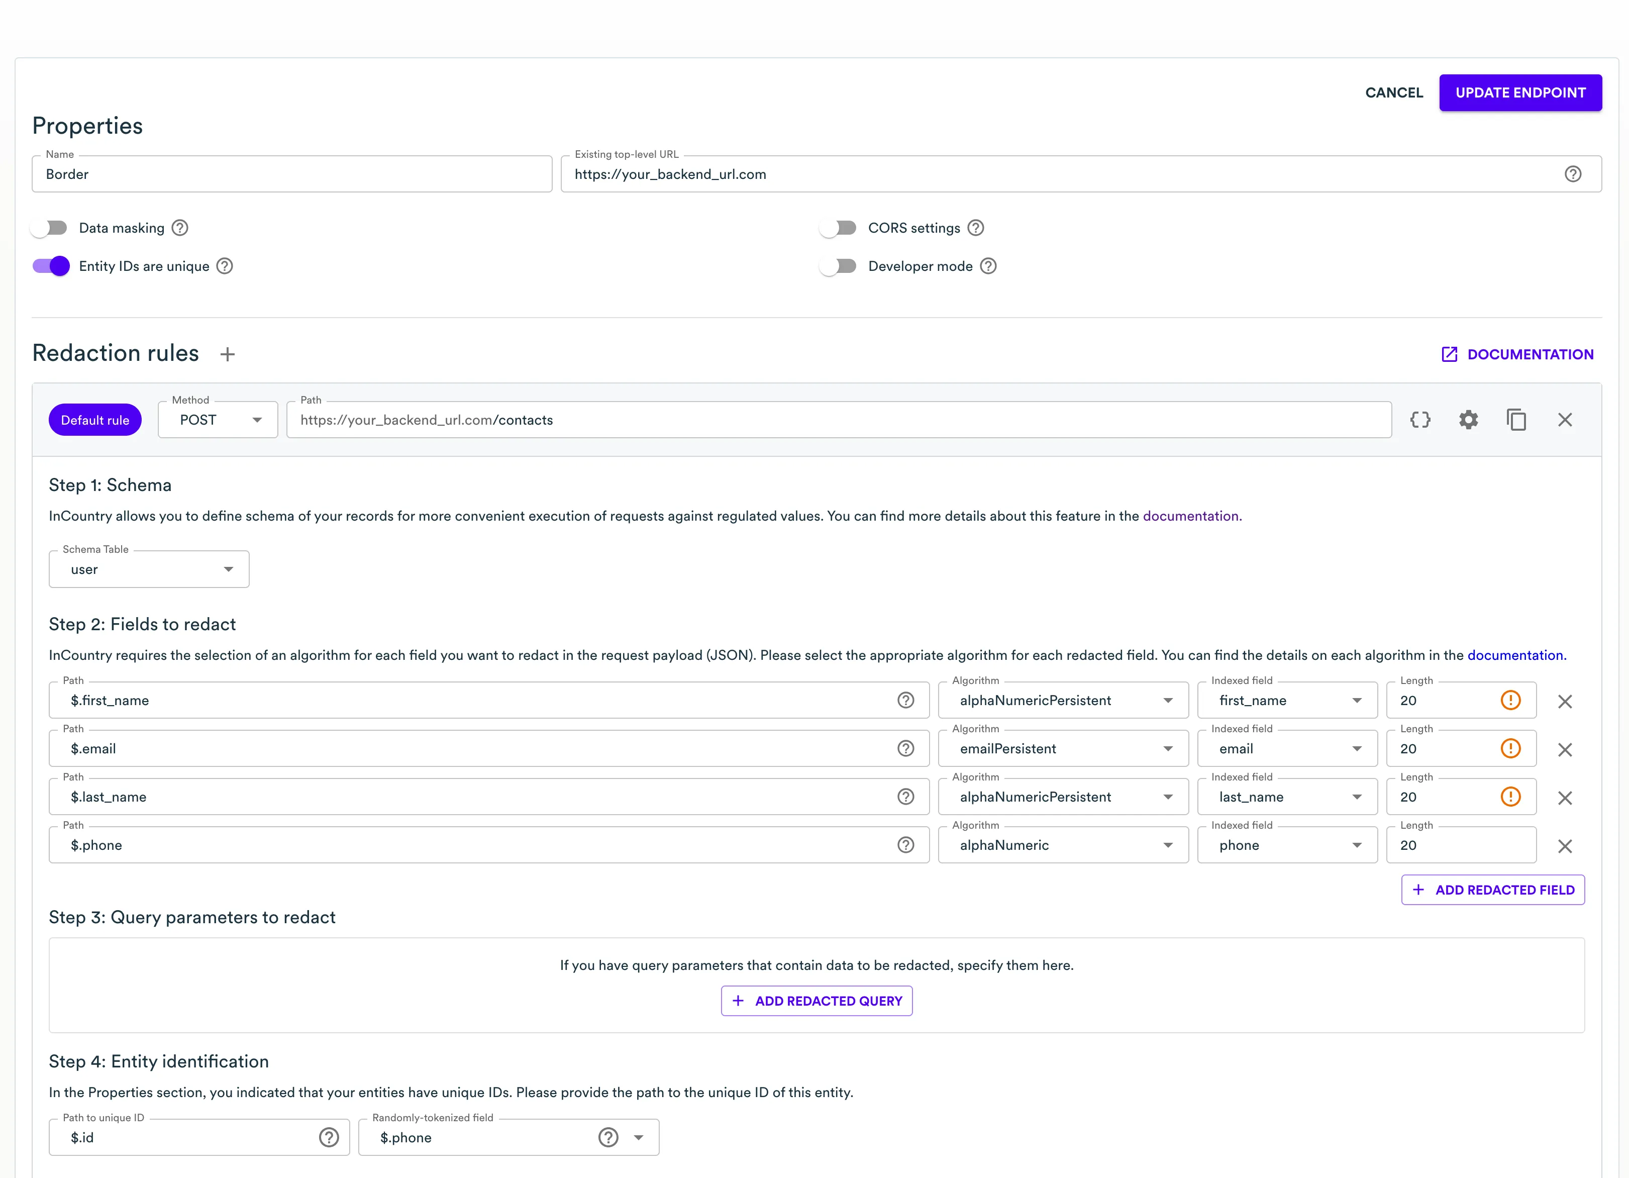
Task: Click the JSON braces icon in rule header
Action: tap(1420, 420)
